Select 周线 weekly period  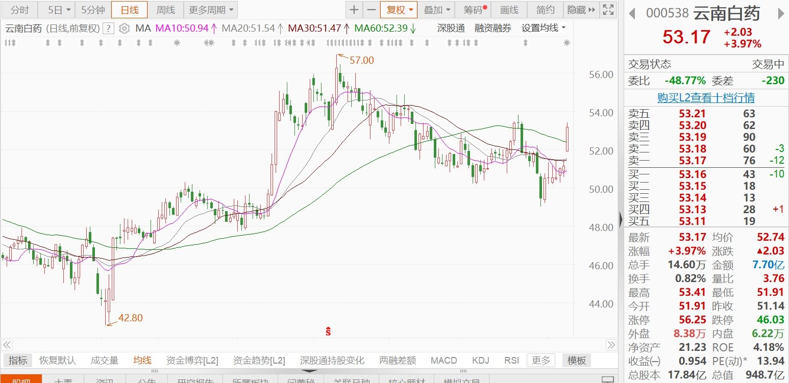click(165, 10)
